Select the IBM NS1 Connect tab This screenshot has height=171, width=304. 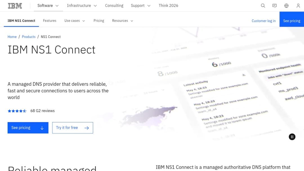[x=21, y=21]
